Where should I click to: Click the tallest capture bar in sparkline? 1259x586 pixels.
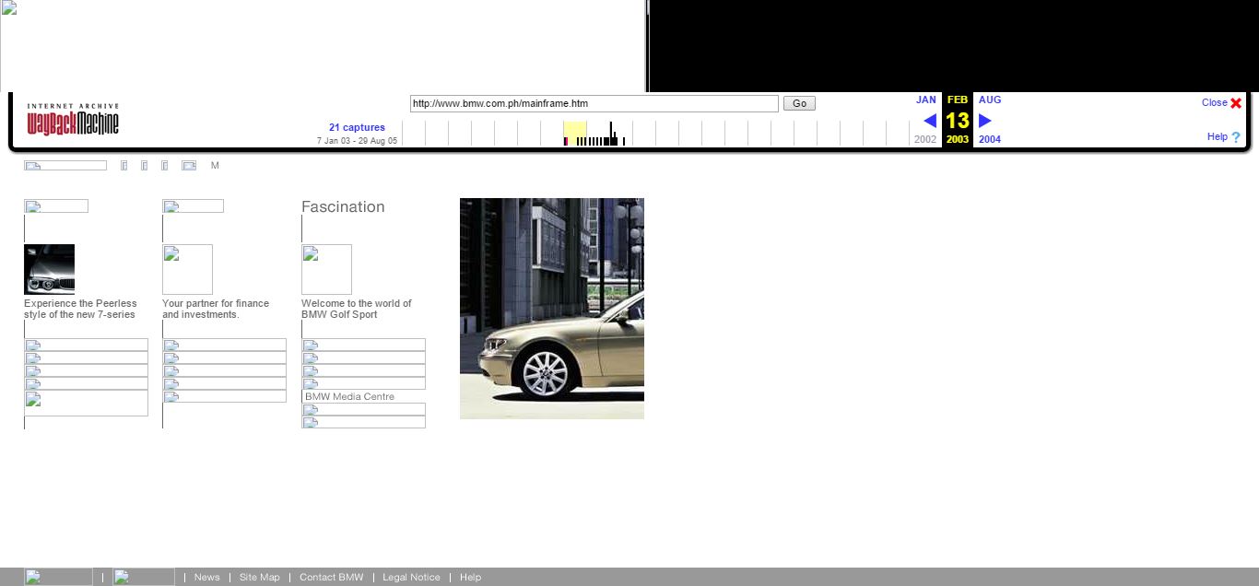(611, 134)
